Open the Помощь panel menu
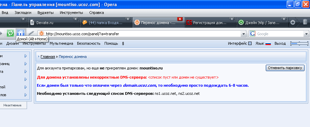The width and height of the screenshot is (310, 127). point(111,44)
